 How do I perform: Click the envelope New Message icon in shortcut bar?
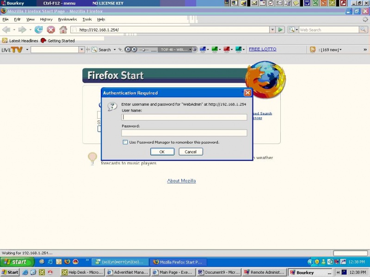coord(254,3)
